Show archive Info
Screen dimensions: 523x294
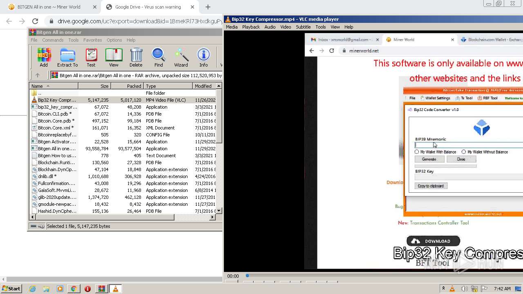(x=203, y=58)
